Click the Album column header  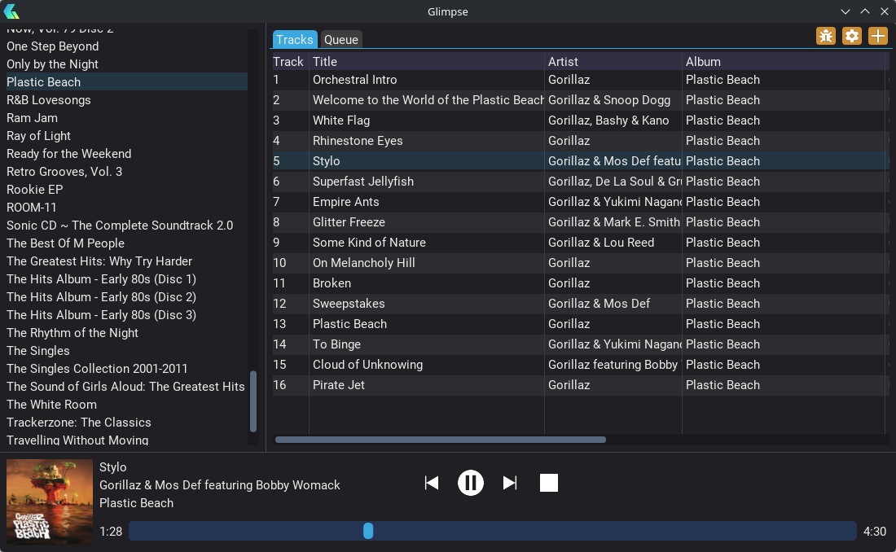(783, 62)
